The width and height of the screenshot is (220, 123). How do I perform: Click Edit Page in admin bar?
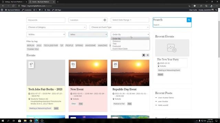(x=56, y=10)
